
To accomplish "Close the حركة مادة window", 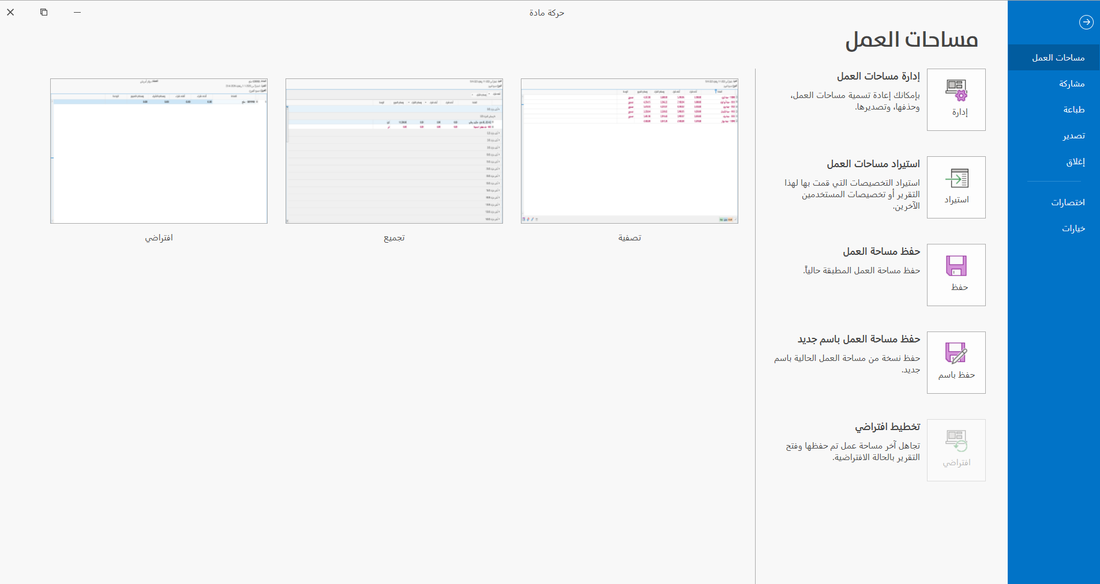I will pos(10,12).
